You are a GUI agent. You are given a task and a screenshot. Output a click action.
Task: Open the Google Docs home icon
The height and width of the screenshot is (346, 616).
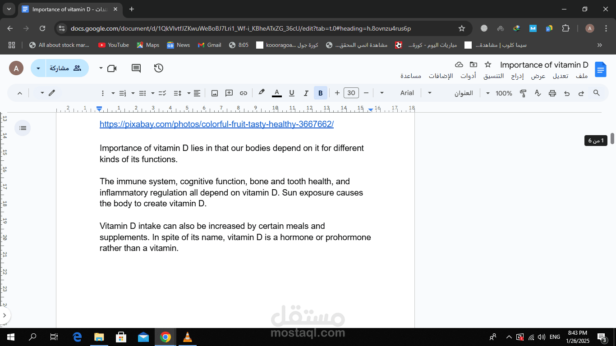(x=601, y=69)
